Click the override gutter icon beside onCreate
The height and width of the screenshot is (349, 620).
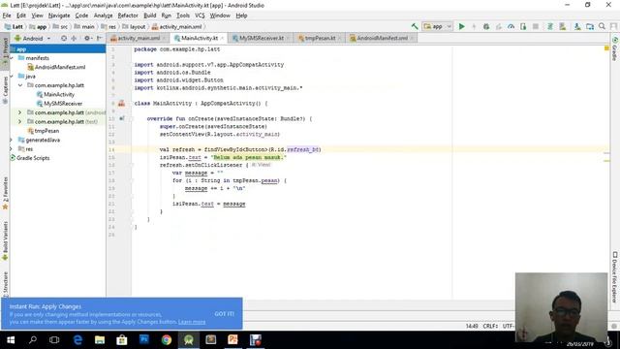click(x=122, y=118)
